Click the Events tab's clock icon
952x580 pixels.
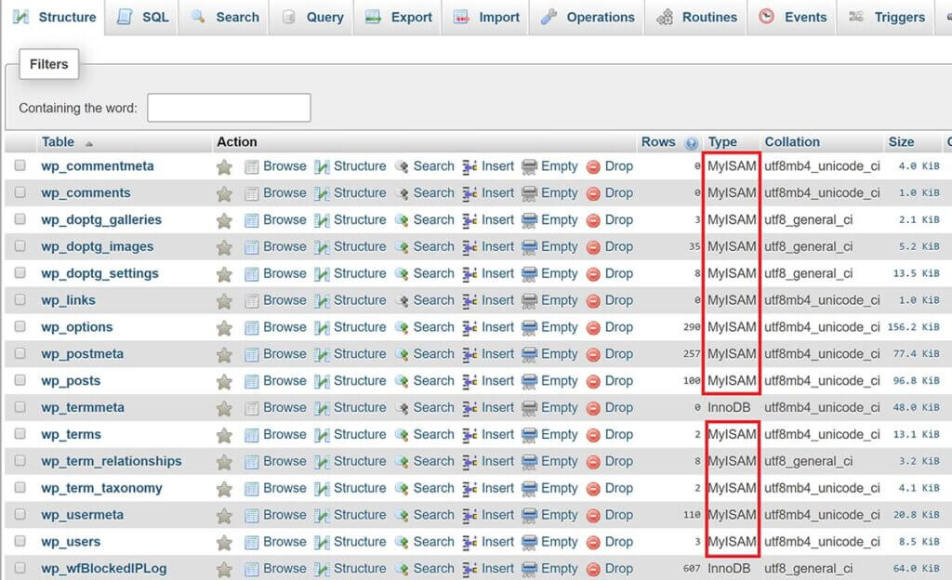coord(767,17)
